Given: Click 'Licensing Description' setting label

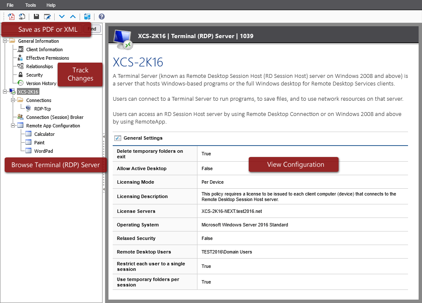Looking at the screenshot, I should click(x=142, y=196).
